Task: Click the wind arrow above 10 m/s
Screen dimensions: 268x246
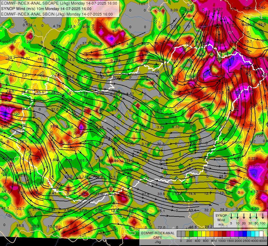Action: click(238, 216)
